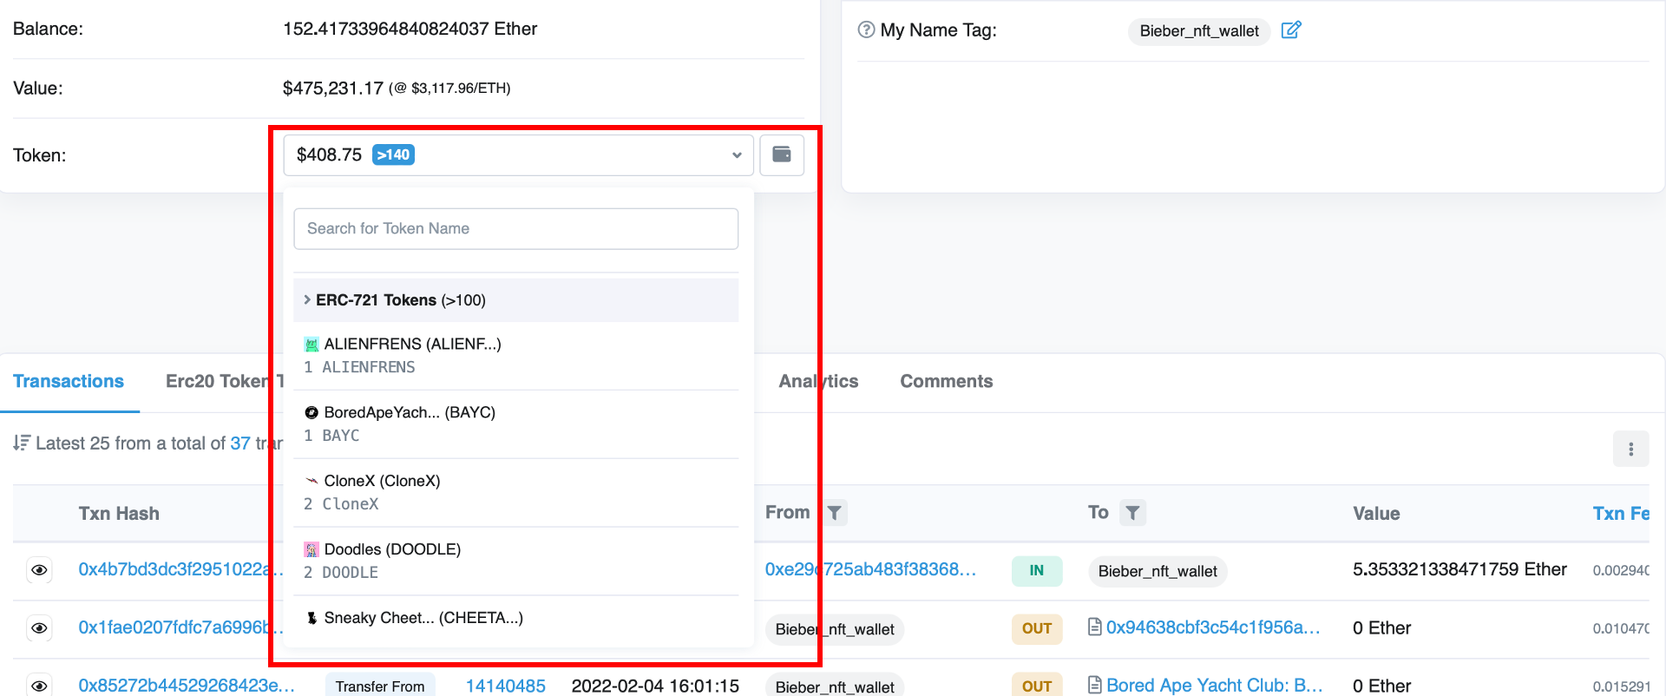Preview transaction 0x1fae0207fdfc7a6996b with eye icon

[x=39, y=627]
